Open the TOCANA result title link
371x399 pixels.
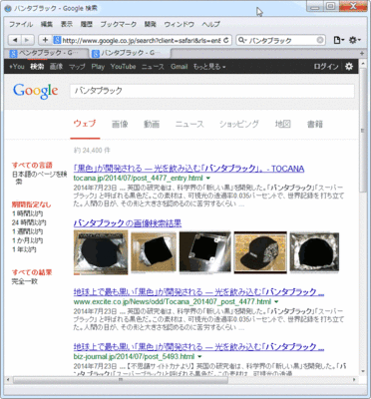coord(188,169)
